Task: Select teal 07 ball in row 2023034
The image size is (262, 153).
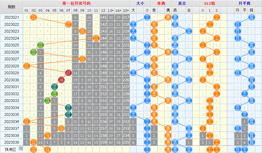Action: 68,108
